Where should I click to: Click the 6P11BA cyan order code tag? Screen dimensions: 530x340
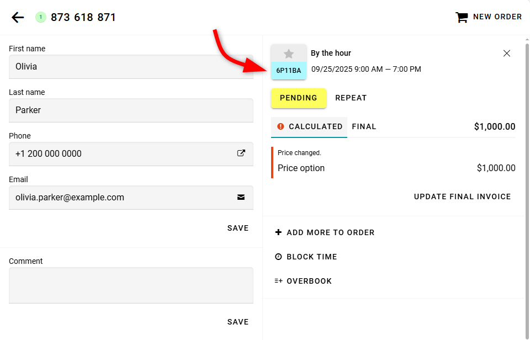coord(289,70)
